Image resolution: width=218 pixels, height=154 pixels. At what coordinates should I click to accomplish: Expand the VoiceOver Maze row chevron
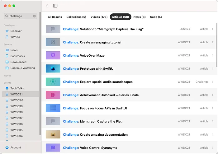pyautogui.click(x=212, y=55)
